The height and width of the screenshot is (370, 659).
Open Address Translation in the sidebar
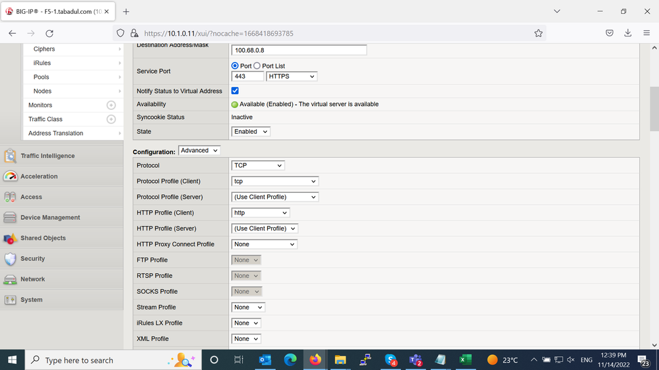(x=55, y=133)
